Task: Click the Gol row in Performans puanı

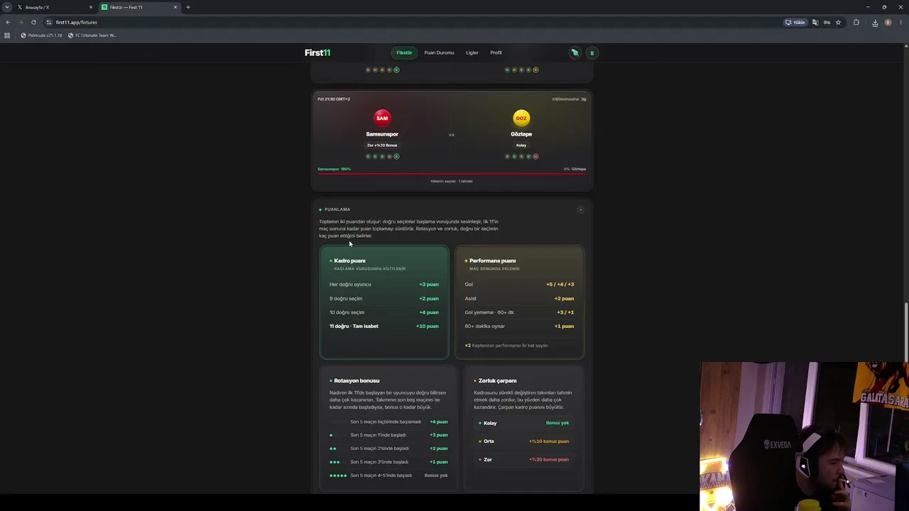Action: pyautogui.click(x=519, y=285)
